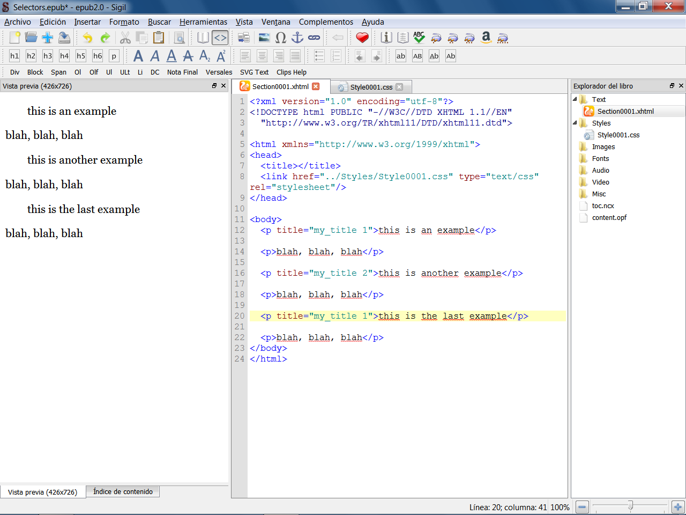Click the Undo yellow arrow icon
This screenshot has height=515, width=686.
[x=87, y=38]
